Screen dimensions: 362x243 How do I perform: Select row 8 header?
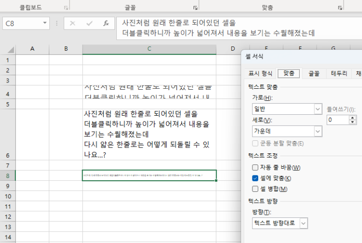[8, 175]
